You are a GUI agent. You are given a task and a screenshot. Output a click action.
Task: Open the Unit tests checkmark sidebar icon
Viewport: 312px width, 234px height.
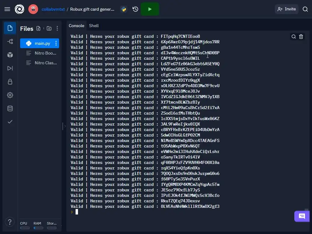click(10, 122)
